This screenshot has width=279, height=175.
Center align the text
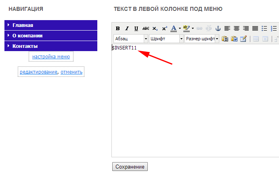237,29
